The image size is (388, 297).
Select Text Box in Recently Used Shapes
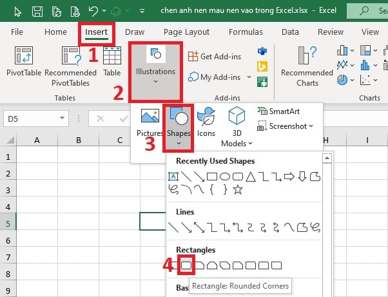173,177
